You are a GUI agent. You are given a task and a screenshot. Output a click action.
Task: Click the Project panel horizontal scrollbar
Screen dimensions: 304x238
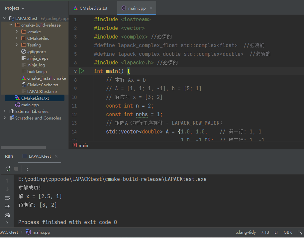pyautogui.click(x=24, y=147)
